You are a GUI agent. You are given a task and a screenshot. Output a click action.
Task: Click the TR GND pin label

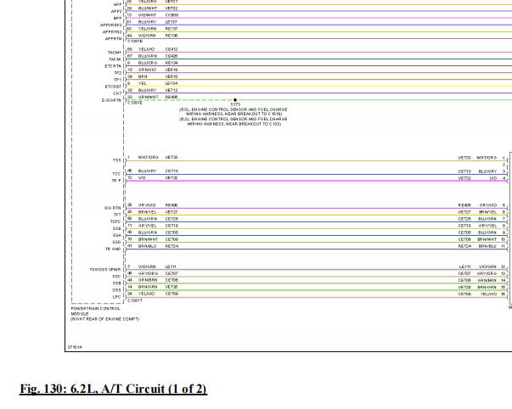point(113,249)
